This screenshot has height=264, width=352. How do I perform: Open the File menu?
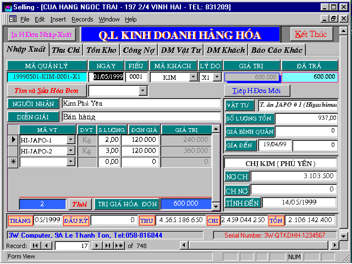click(x=25, y=19)
